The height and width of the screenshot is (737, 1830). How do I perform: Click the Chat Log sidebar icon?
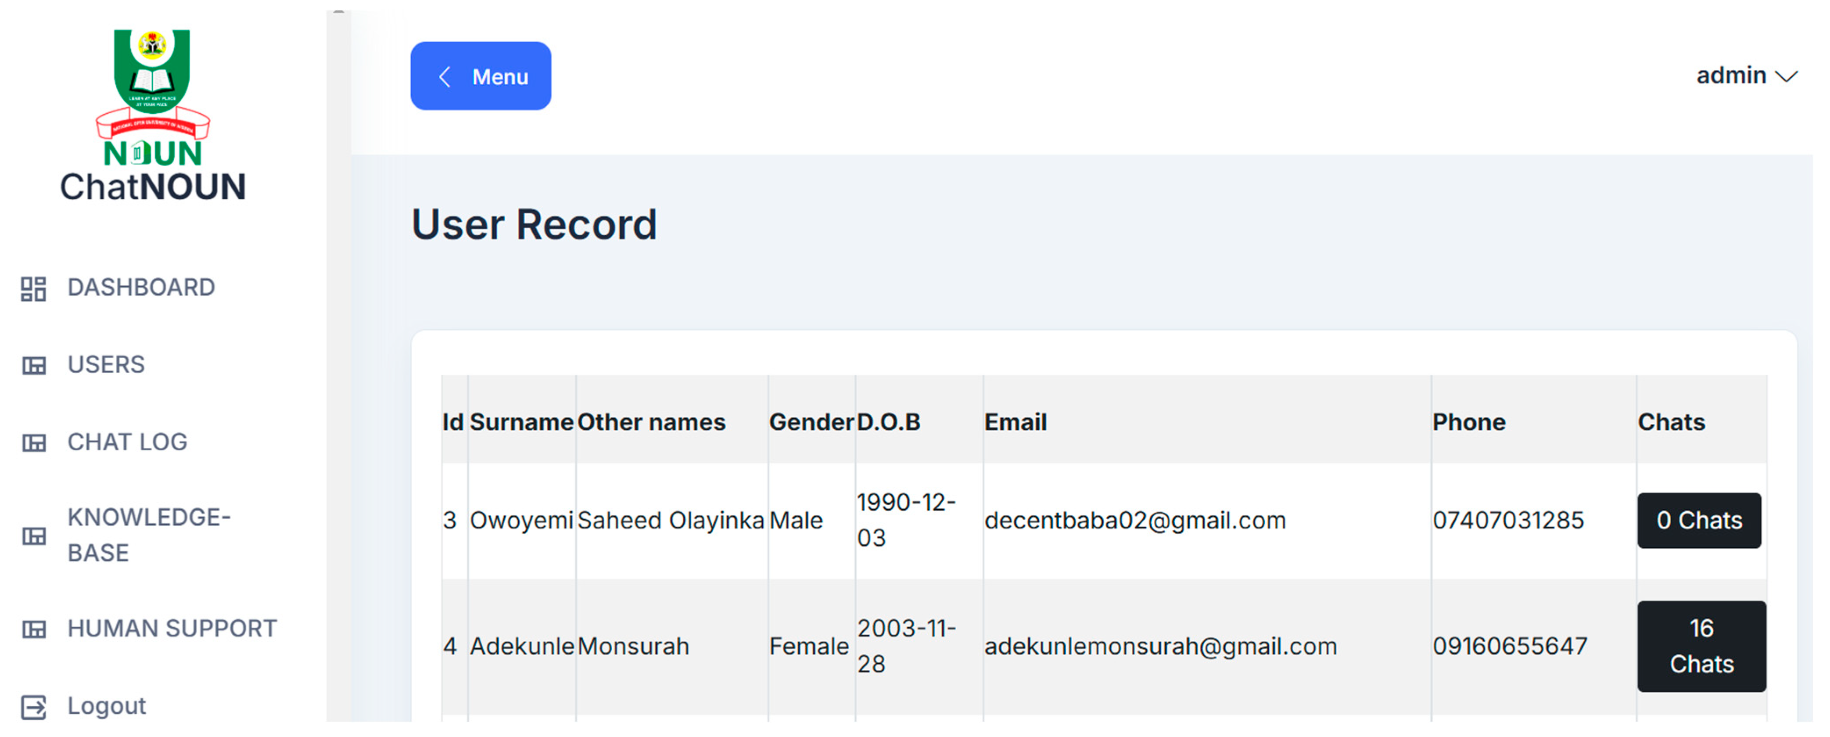33,443
